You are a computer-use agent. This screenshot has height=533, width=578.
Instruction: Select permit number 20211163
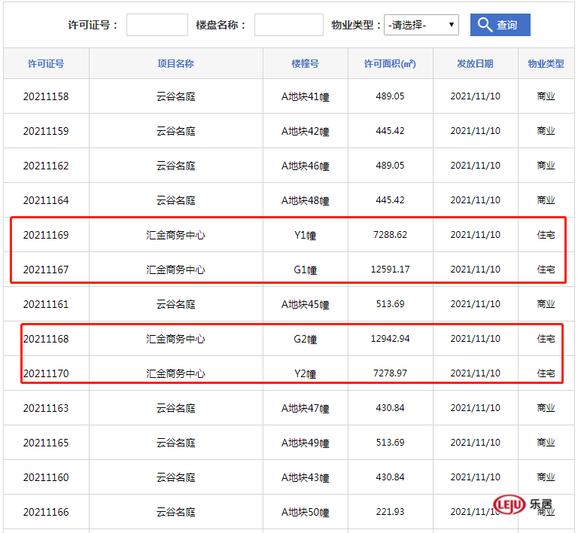pyautogui.click(x=46, y=408)
